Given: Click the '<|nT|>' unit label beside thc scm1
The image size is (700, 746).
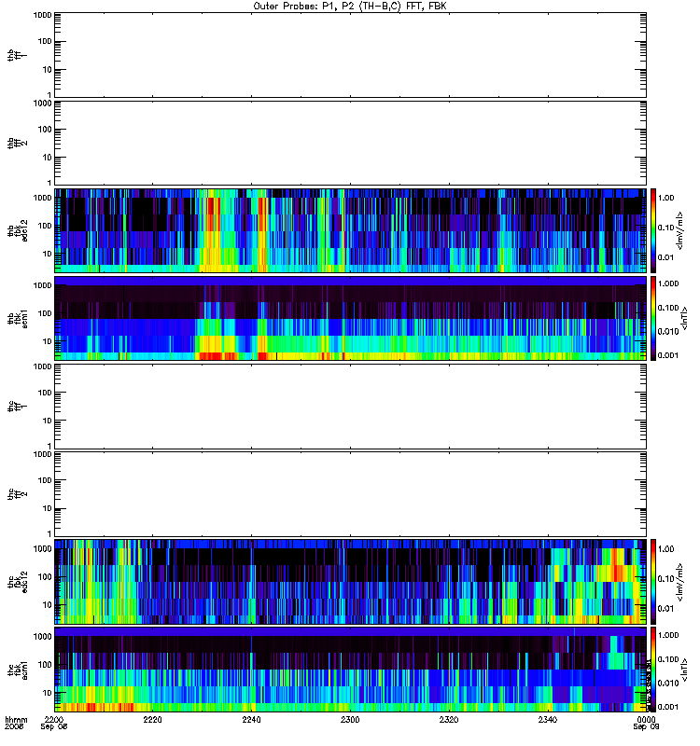Looking at the screenshot, I should [x=685, y=670].
